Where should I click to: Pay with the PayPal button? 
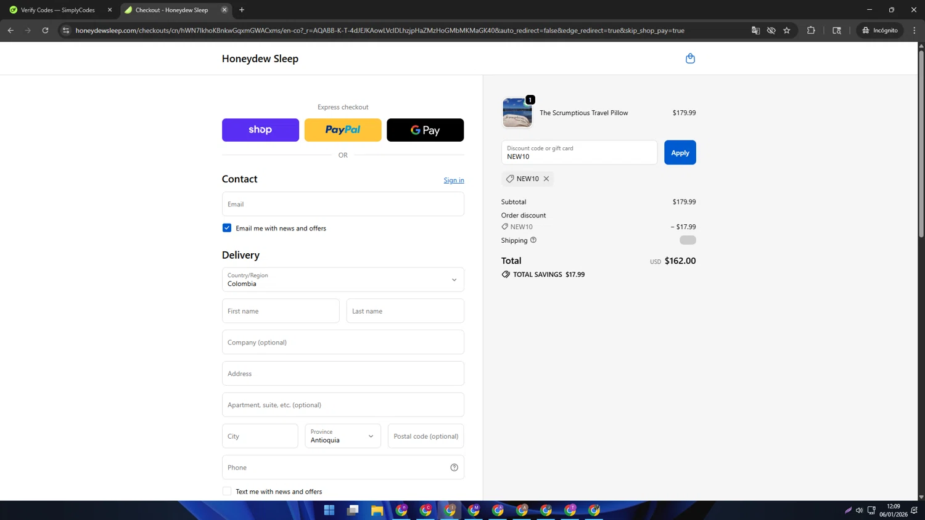[x=343, y=130]
